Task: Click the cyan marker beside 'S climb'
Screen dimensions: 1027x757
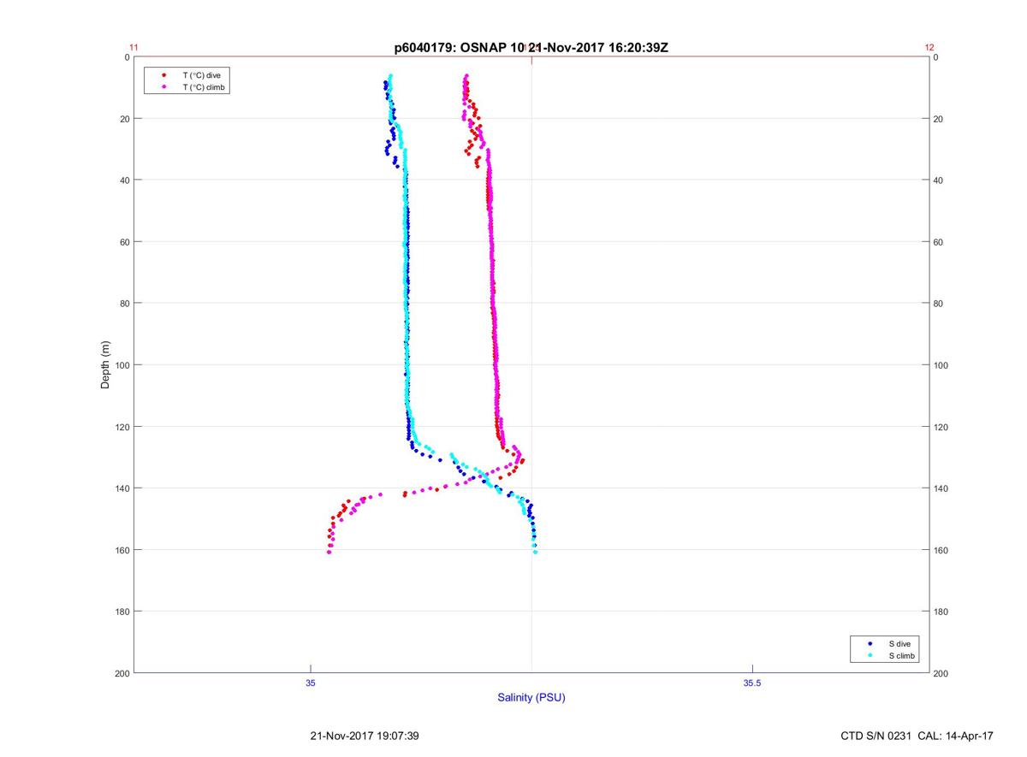Action: tap(870, 655)
